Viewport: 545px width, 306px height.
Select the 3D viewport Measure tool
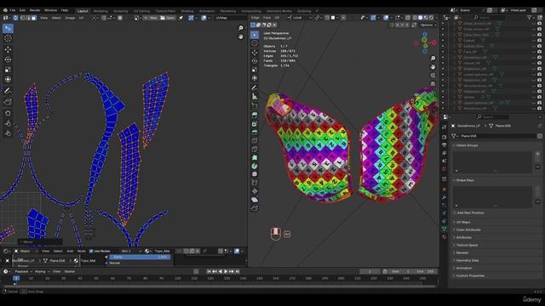255,97
